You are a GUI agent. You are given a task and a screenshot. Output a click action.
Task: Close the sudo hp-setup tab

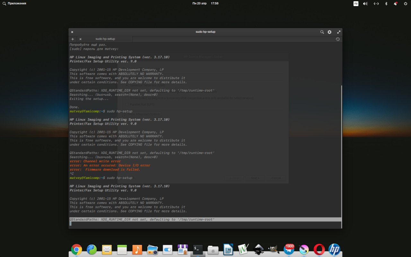(x=80, y=39)
